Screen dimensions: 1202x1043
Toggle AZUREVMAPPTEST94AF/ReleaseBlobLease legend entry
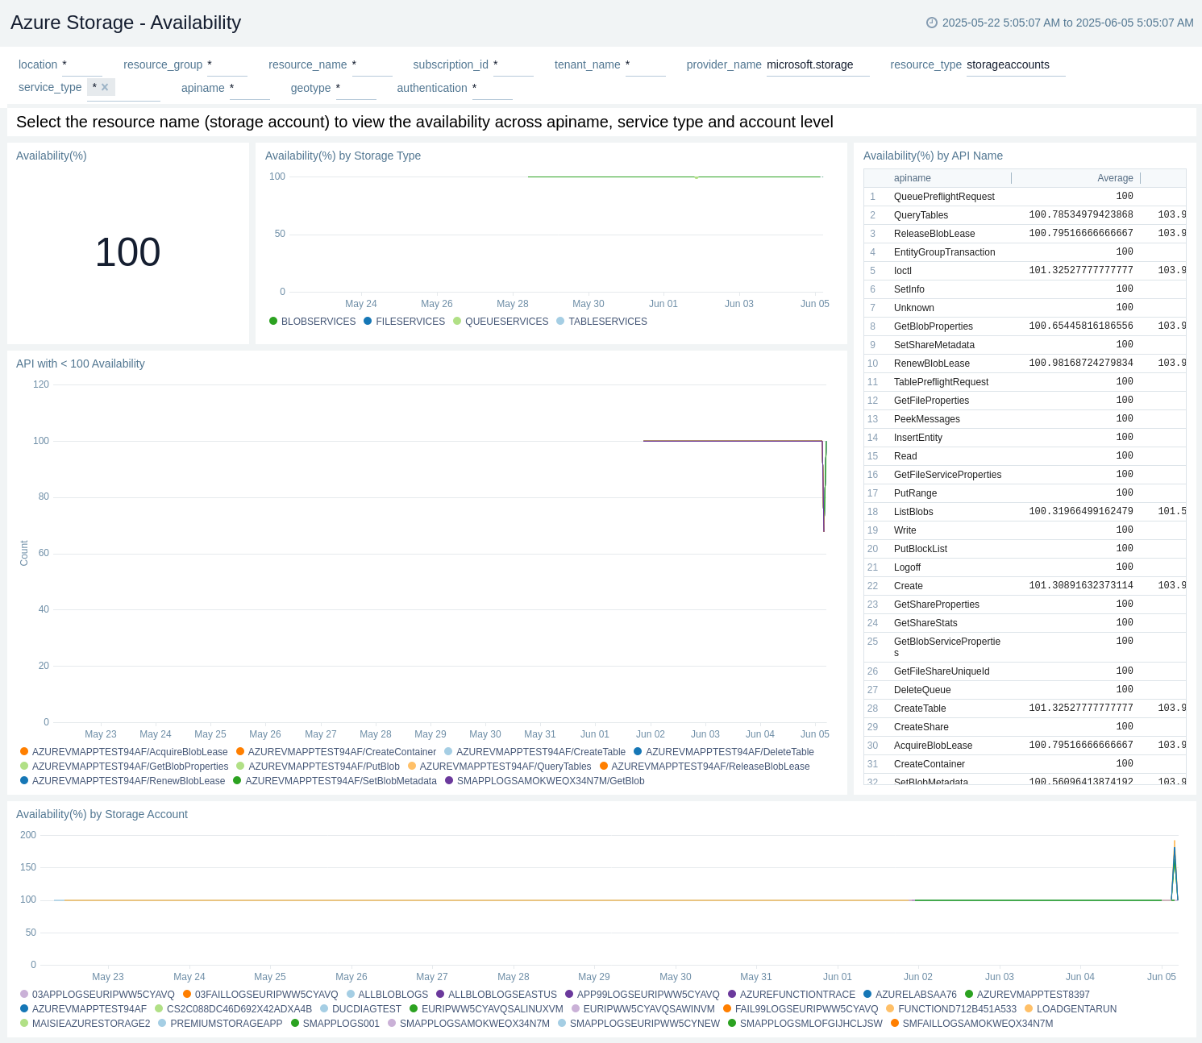tap(705, 767)
